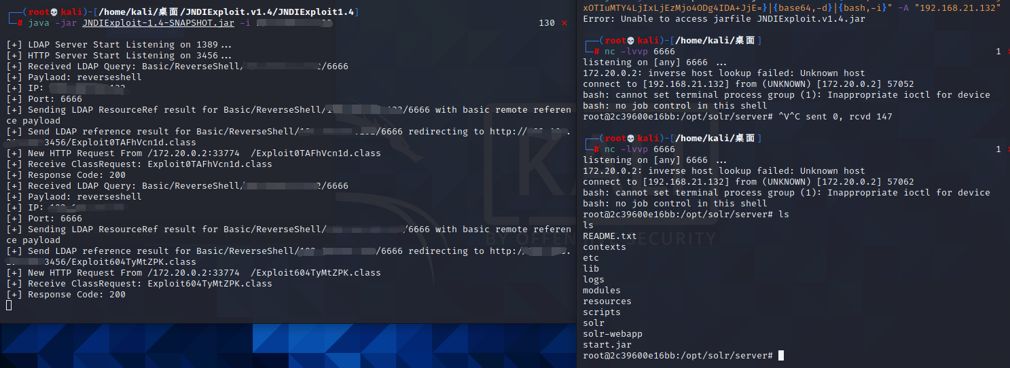Click README.txt in the ls output
This screenshot has width=1010, height=368.
pos(610,236)
